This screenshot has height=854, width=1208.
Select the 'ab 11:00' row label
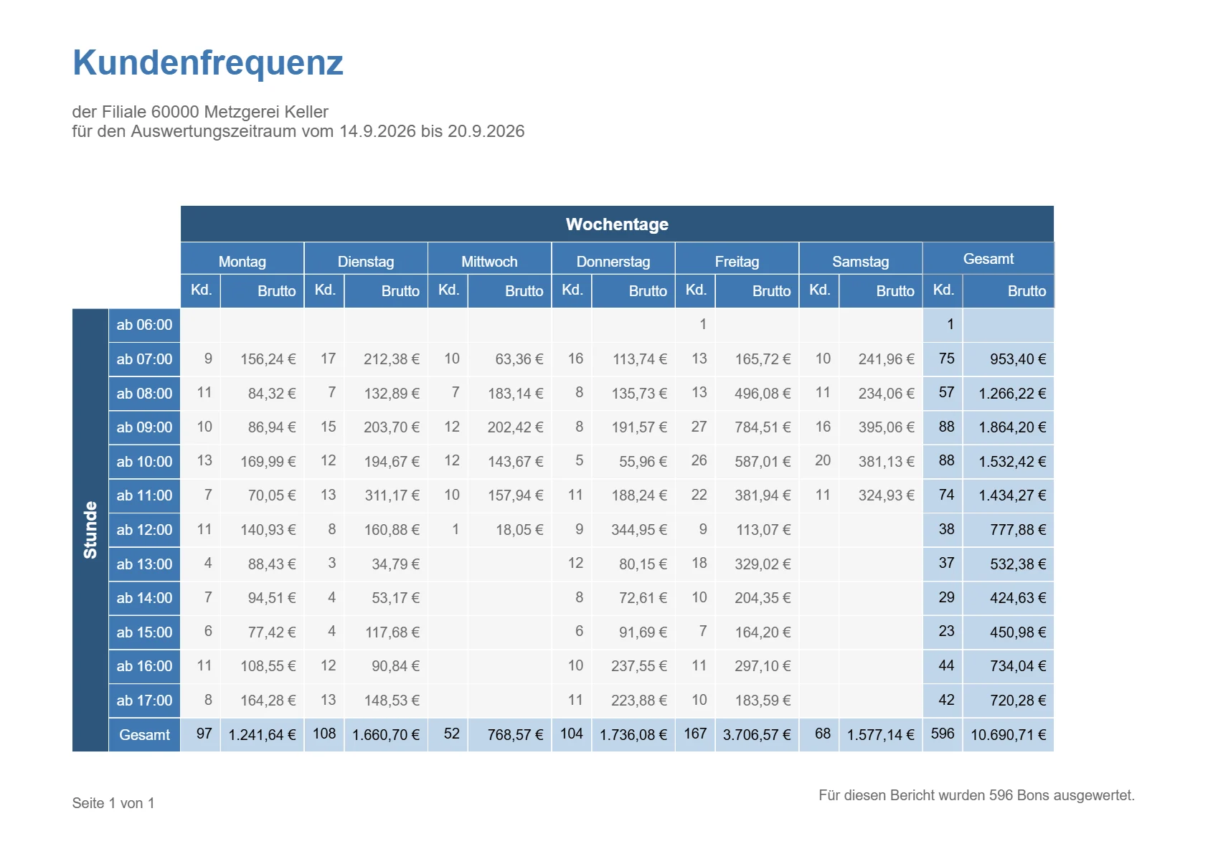click(x=144, y=495)
